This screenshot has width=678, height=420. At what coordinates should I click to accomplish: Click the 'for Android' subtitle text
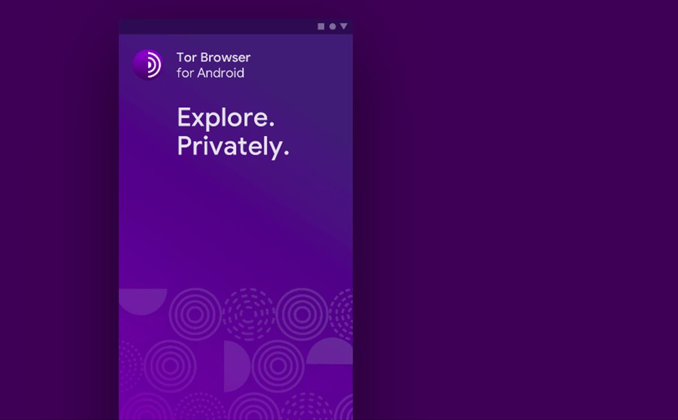(x=210, y=73)
